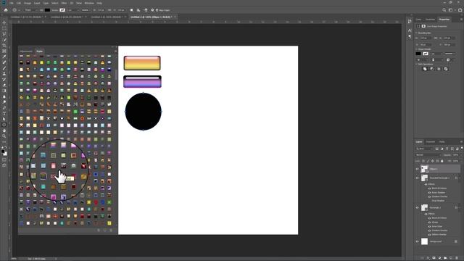Click the foreground color swatch in toolbar
This screenshot has width=464, height=261.
pos(3,152)
